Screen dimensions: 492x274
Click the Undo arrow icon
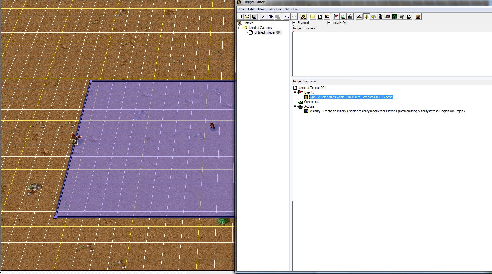(287, 17)
